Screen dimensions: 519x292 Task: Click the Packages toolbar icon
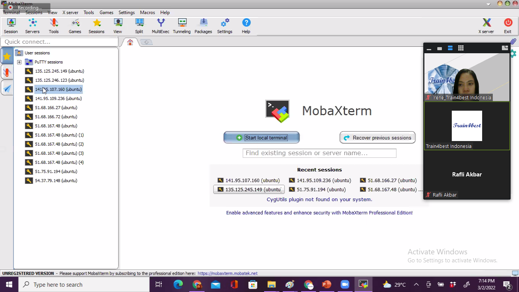203,26
